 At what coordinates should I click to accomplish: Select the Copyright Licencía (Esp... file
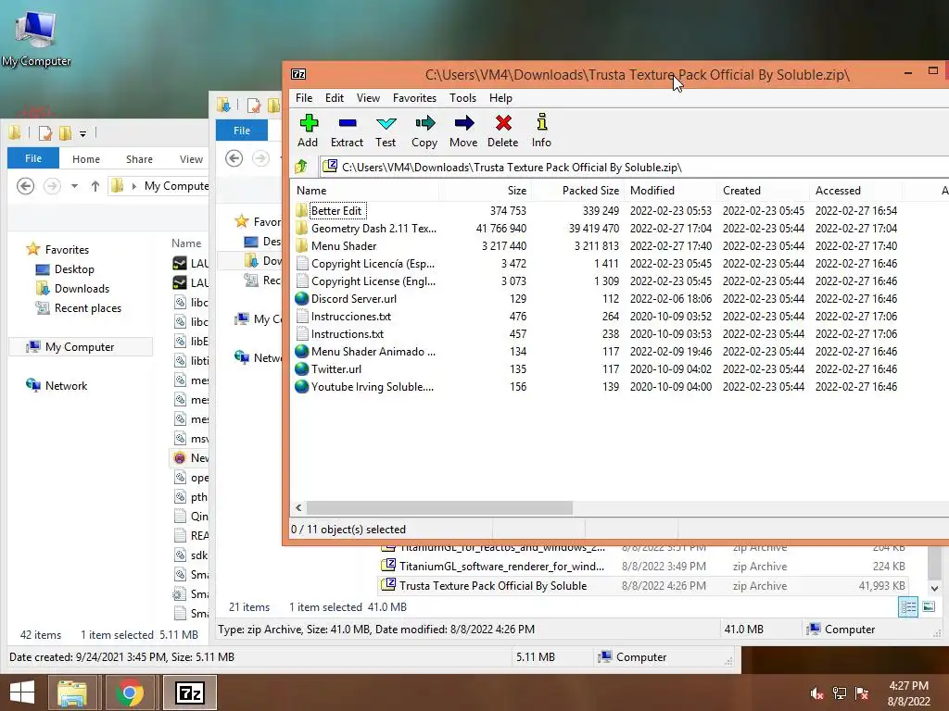[x=373, y=264]
